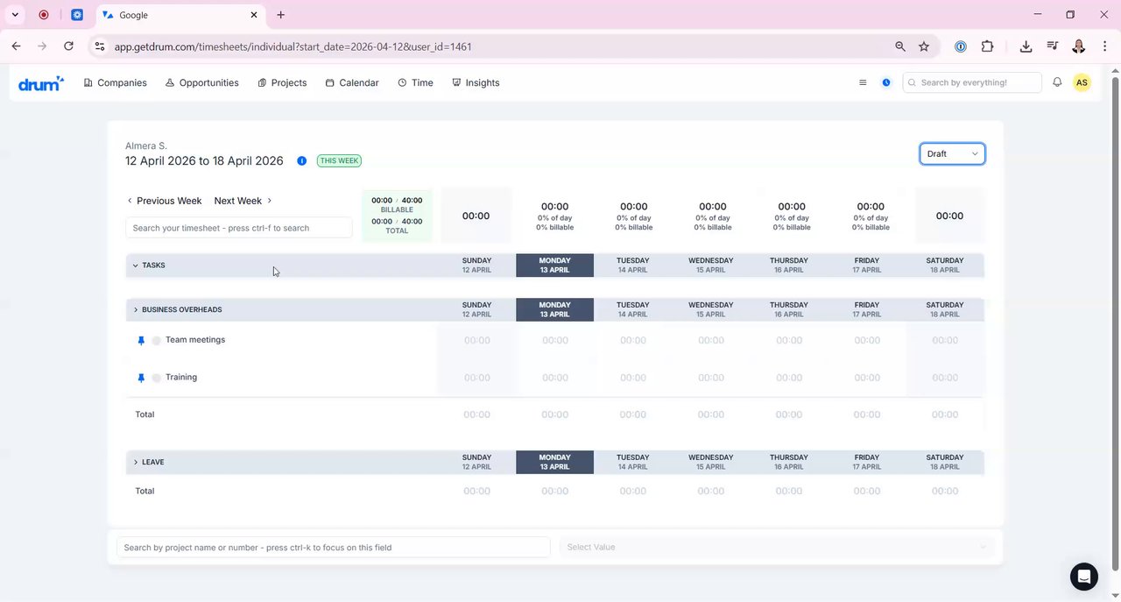The height and width of the screenshot is (602, 1121).
Task: Focus the Search by everything field
Action: [972, 82]
